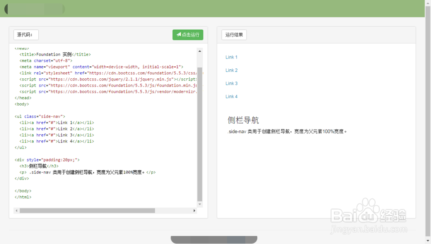
Task: Click the meta charset line in code
Action: (46, 61)
